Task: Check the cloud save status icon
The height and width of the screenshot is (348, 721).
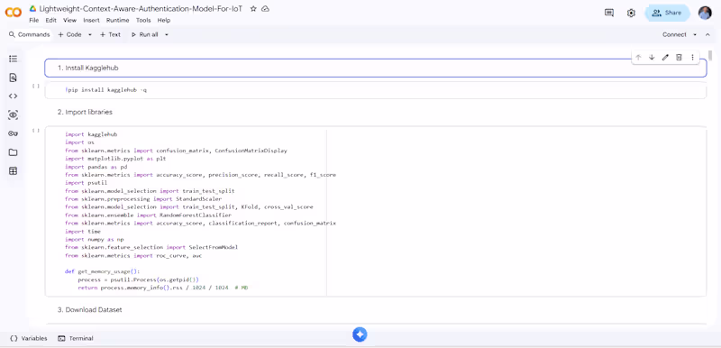Action: (x=265, y=9)
